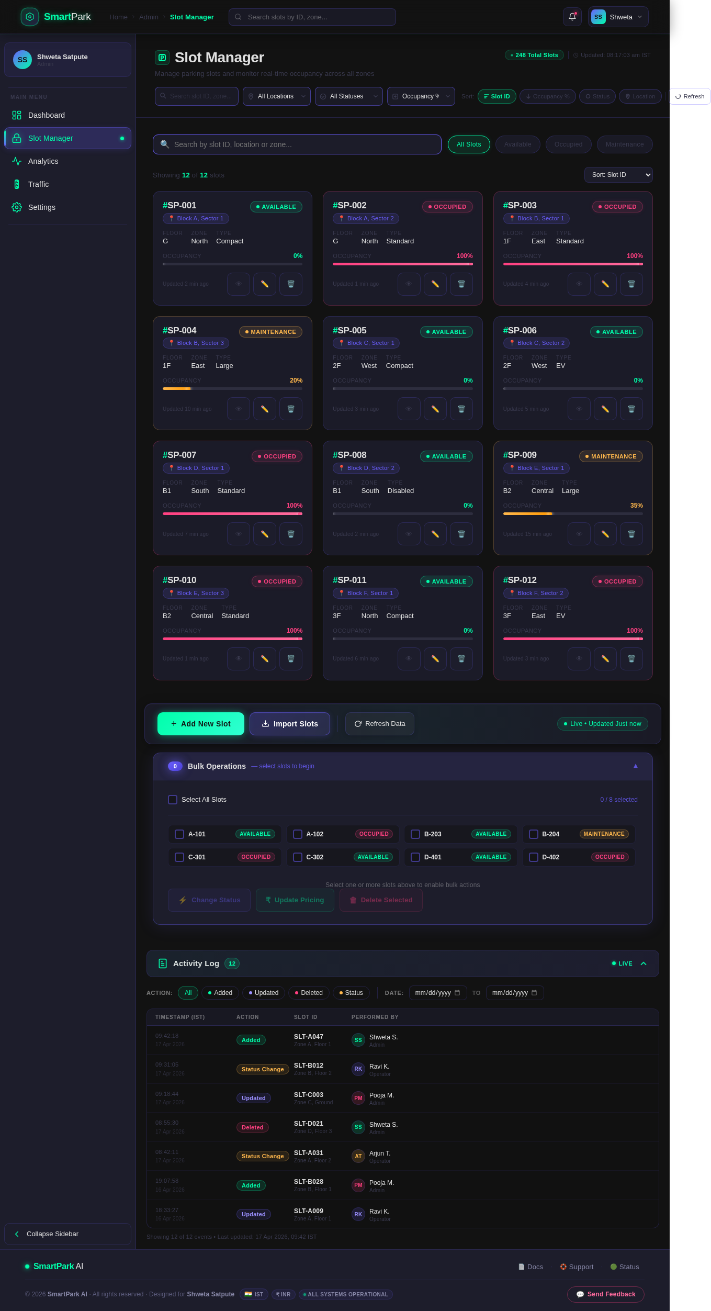711x1311 pixels.
Task: View details of slot SP-009
Action: click(579, 534)
